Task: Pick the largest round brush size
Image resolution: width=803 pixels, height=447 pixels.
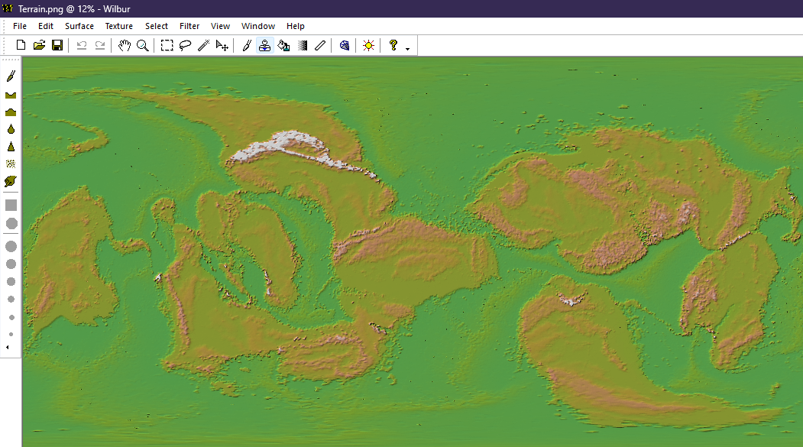Action: click(11, 246)
